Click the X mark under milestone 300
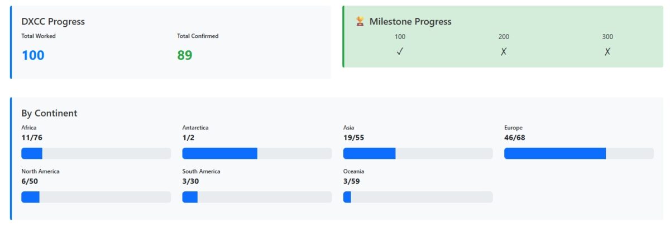 pos(607,51)
